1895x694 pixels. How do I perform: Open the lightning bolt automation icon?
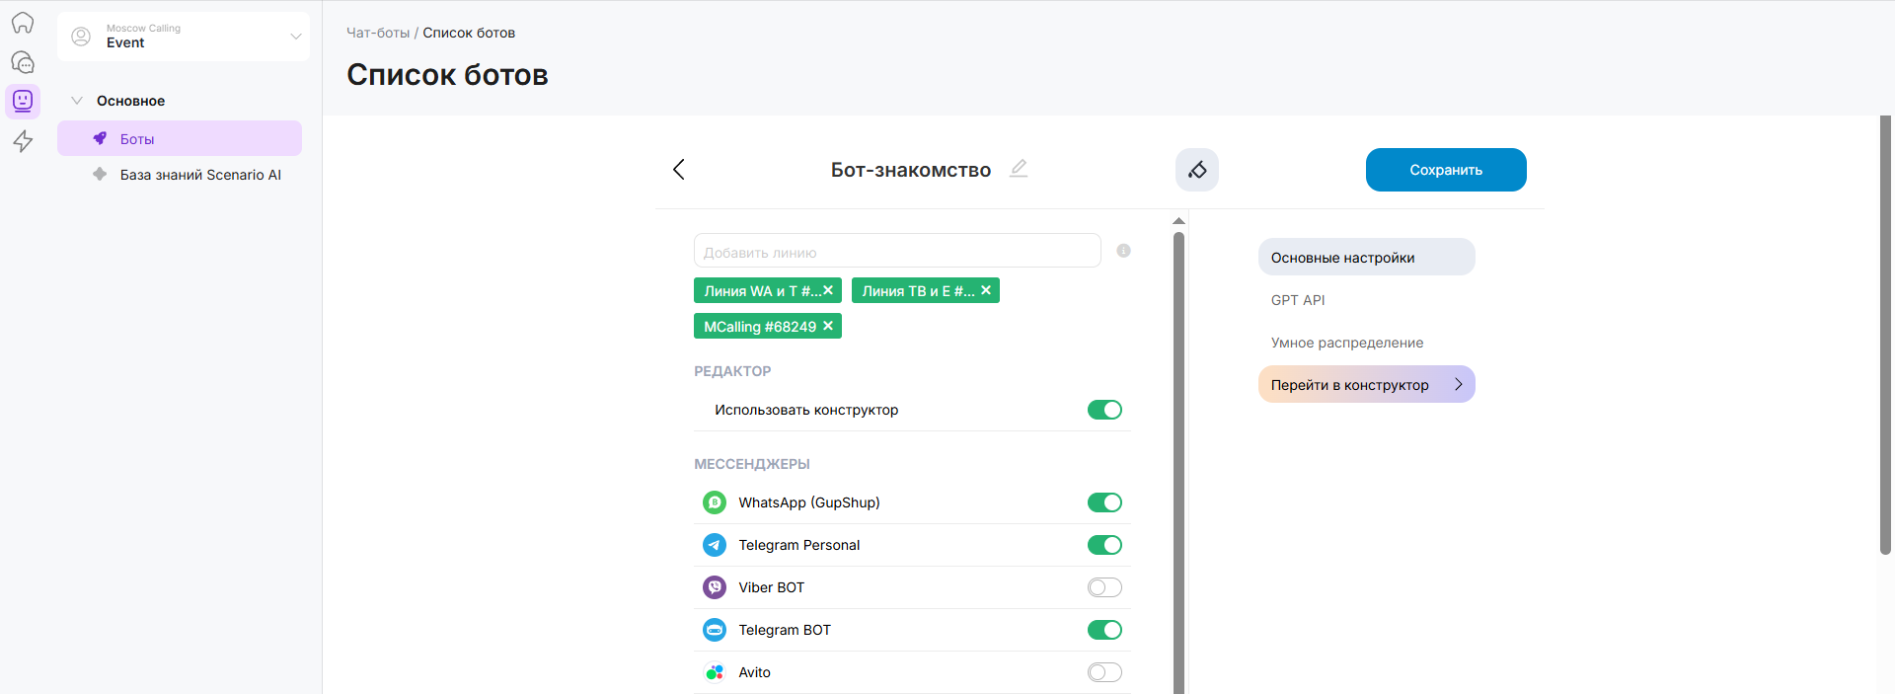tap(23, 141)
